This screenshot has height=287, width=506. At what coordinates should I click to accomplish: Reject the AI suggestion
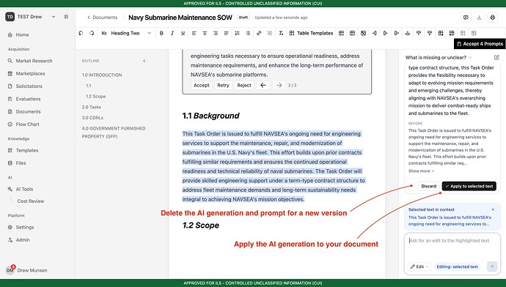tap(244, 86)
